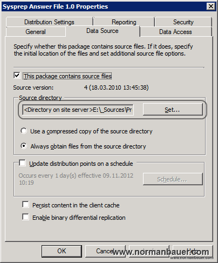This screenshot has height=263, width=218.
Task: Open the Security tab
Action: (x=183, y=22)
